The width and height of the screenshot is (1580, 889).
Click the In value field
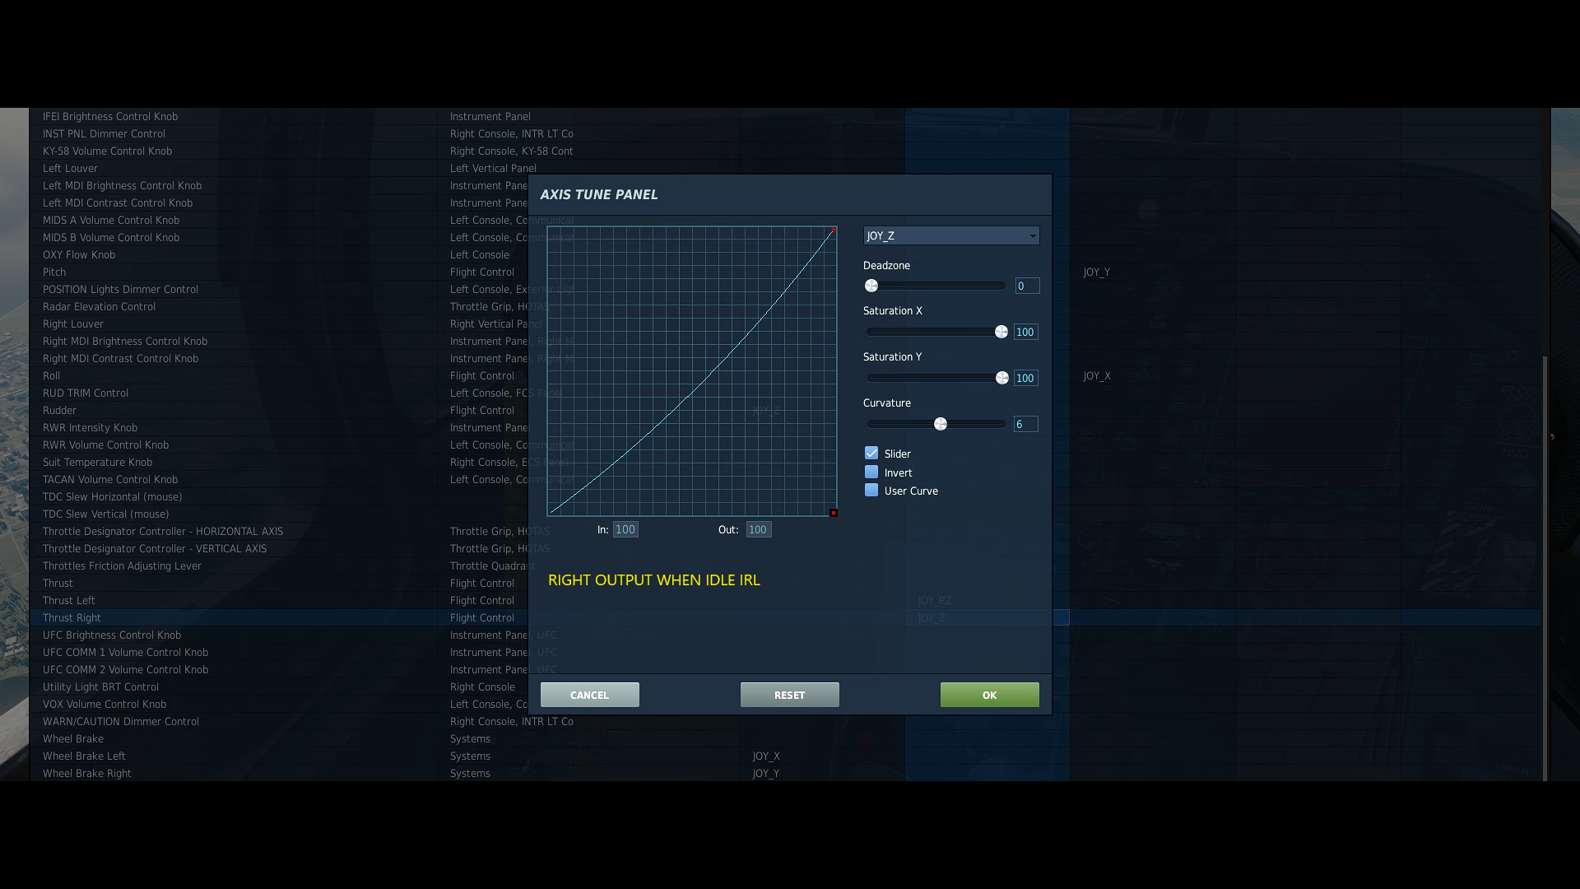[625, 529]
